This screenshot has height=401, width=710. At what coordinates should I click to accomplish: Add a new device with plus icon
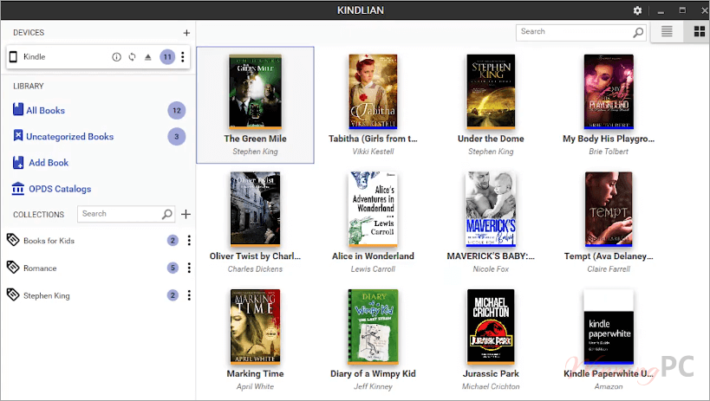click(x=186, y=33)
